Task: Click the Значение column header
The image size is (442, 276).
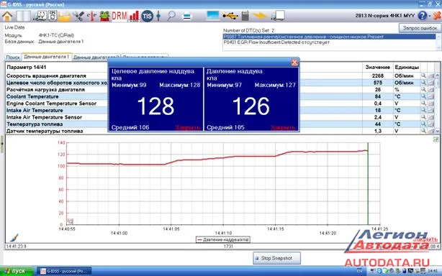Action: tap(377, 68)
